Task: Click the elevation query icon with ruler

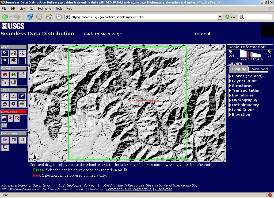Action: 22,75
